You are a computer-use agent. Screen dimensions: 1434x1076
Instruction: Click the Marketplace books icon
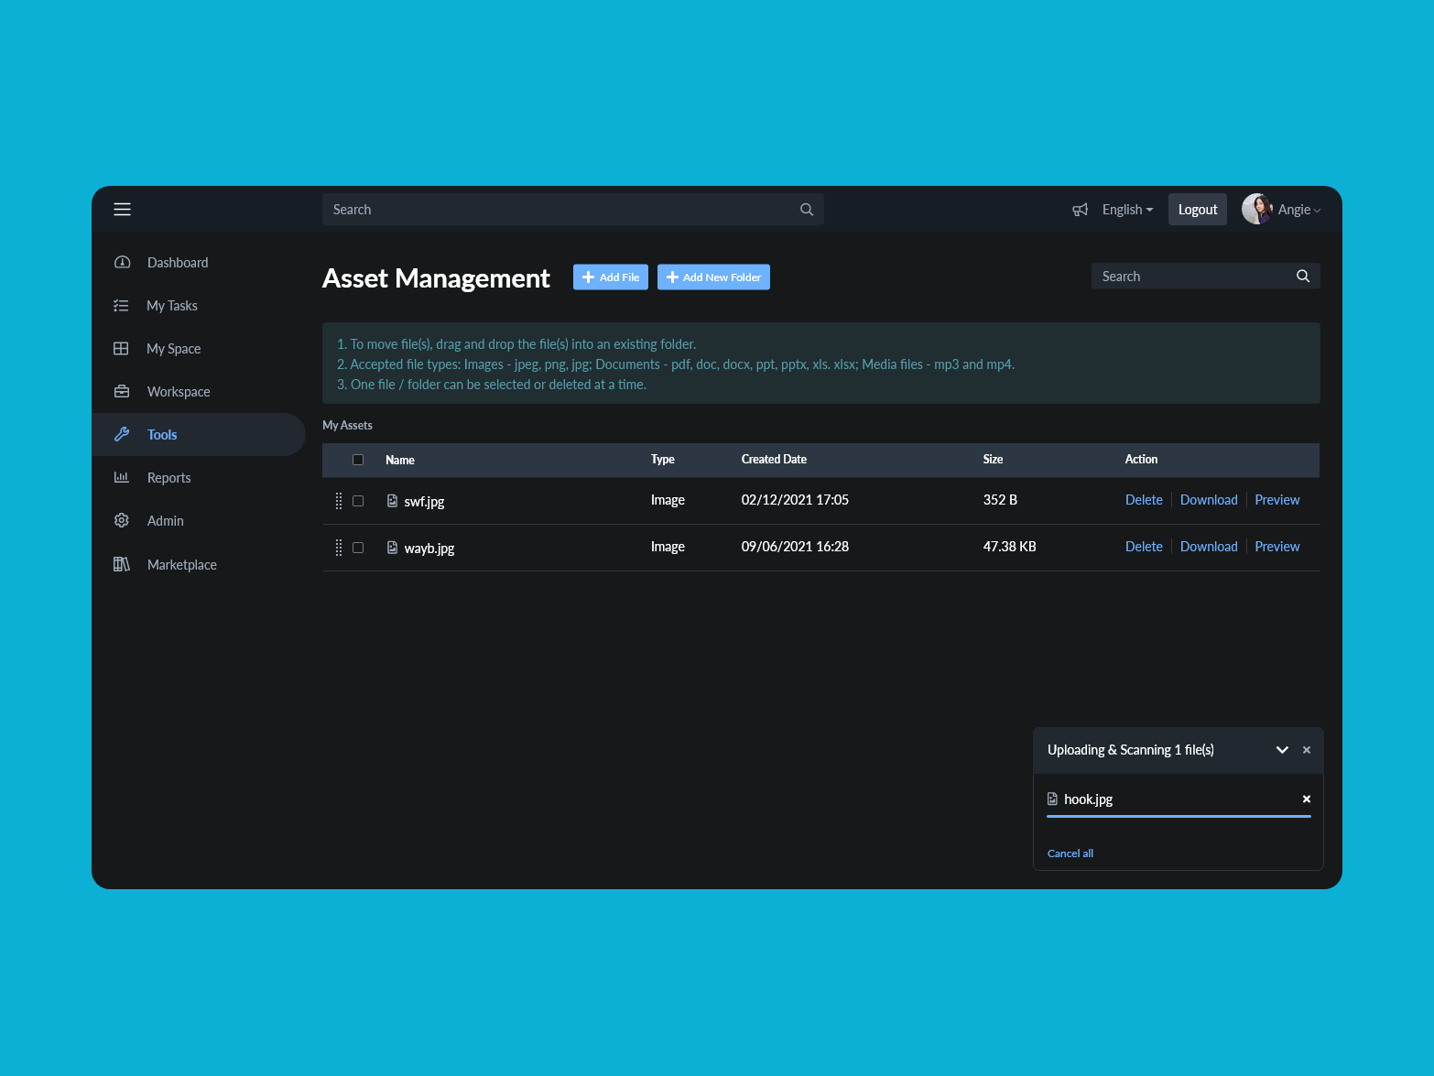tap(122, 564)
